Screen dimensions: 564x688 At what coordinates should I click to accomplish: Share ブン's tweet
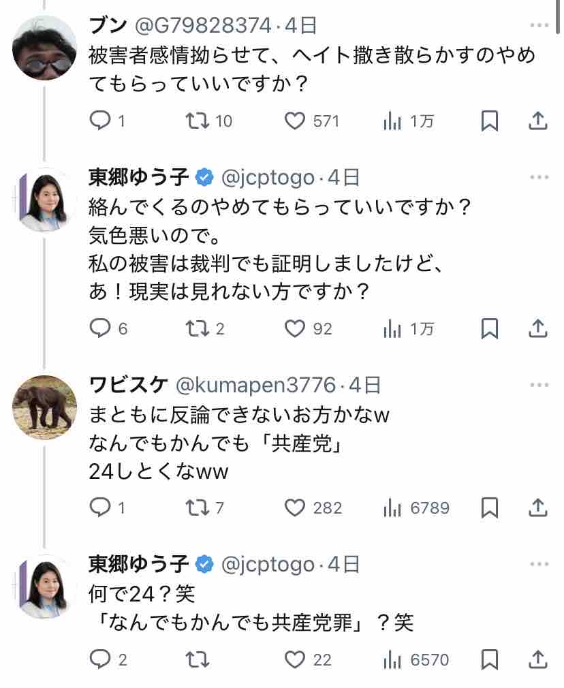(538, 121)
